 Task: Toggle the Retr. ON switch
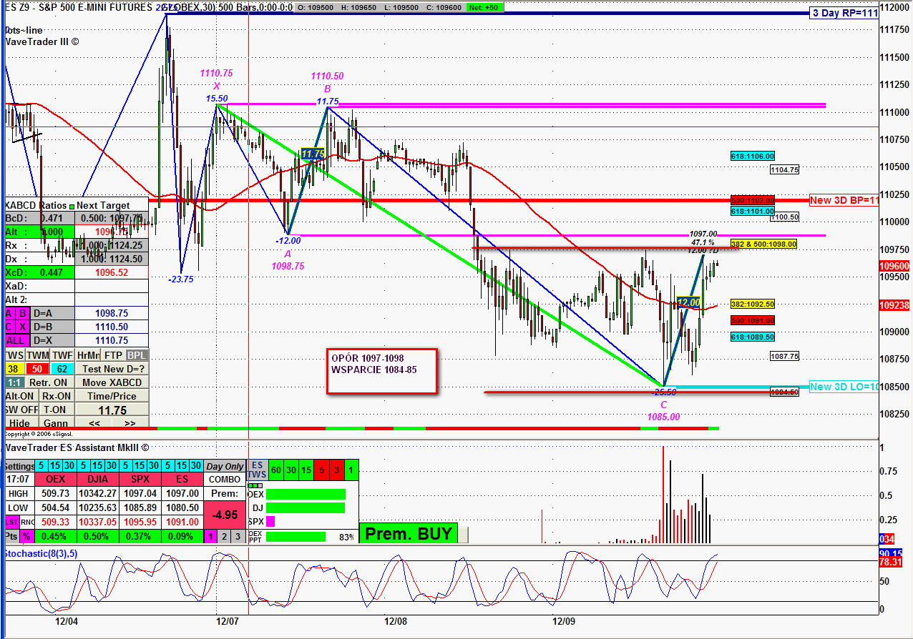point(49,382)
